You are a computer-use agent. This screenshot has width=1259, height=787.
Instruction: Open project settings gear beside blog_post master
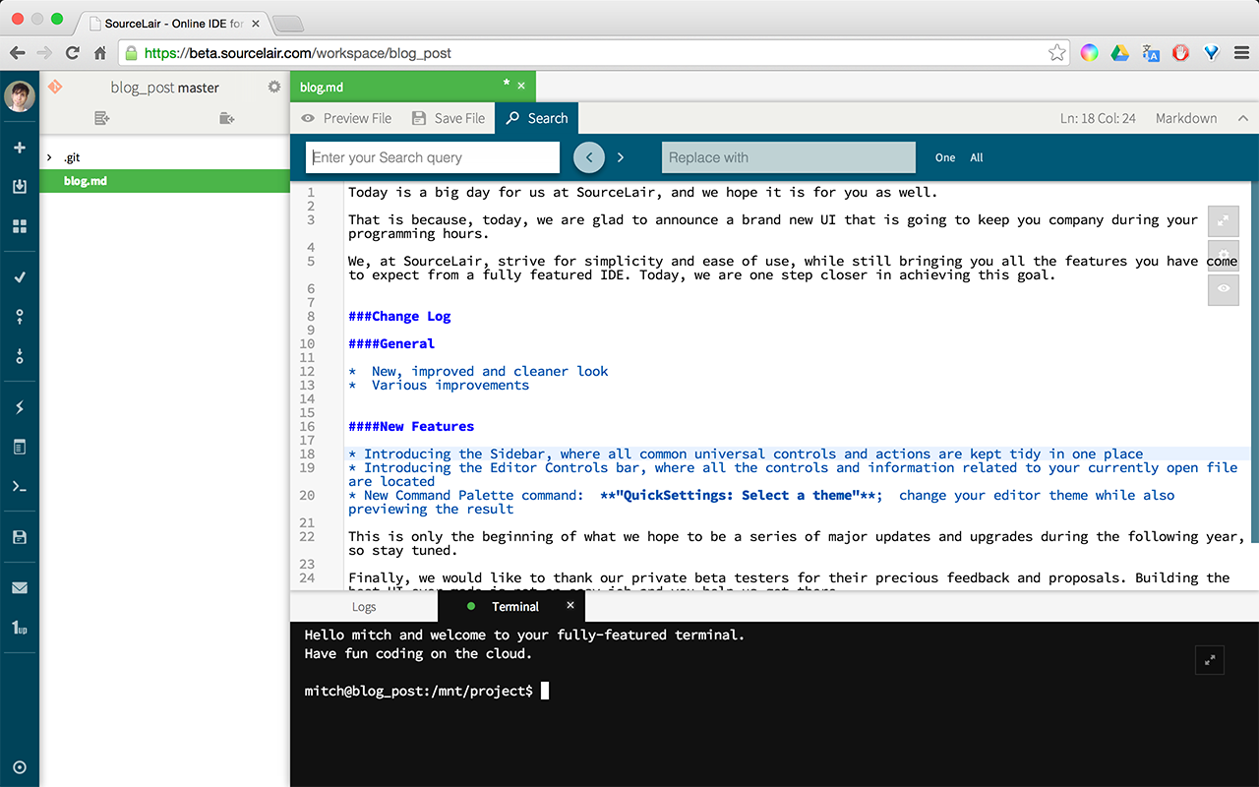pos(274,88)
